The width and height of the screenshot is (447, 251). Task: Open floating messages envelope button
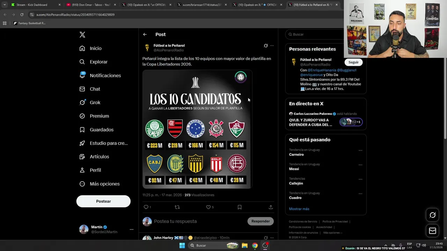(x=432, y=231)
